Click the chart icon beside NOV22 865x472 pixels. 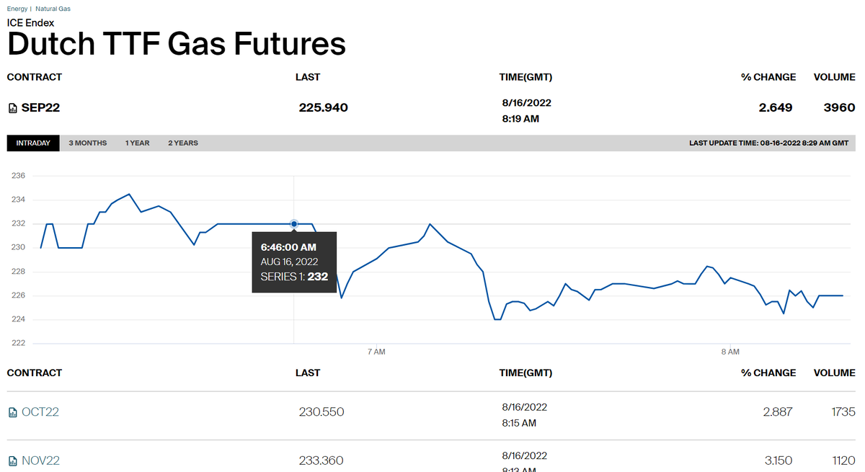coord(12,461)
